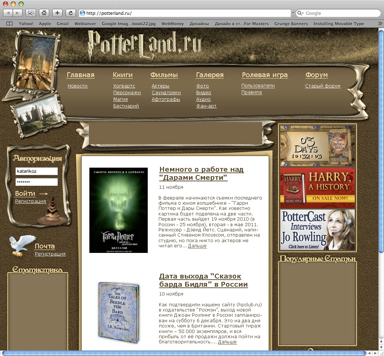
Task: Click the arrow next to Войти
Action: click(44, 194)
